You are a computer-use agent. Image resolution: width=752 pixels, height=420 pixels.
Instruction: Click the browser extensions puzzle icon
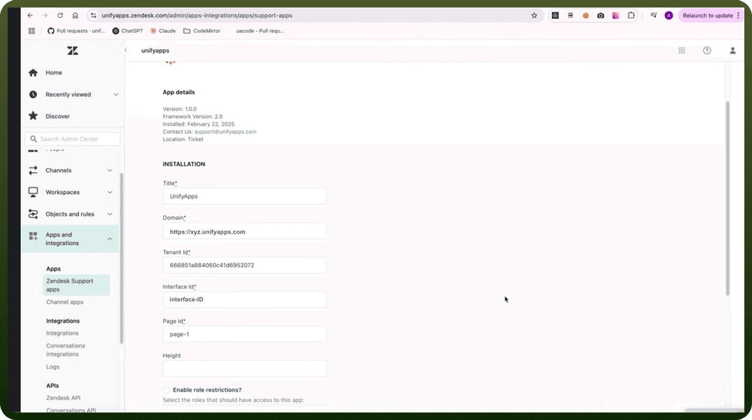coord(631,15)
